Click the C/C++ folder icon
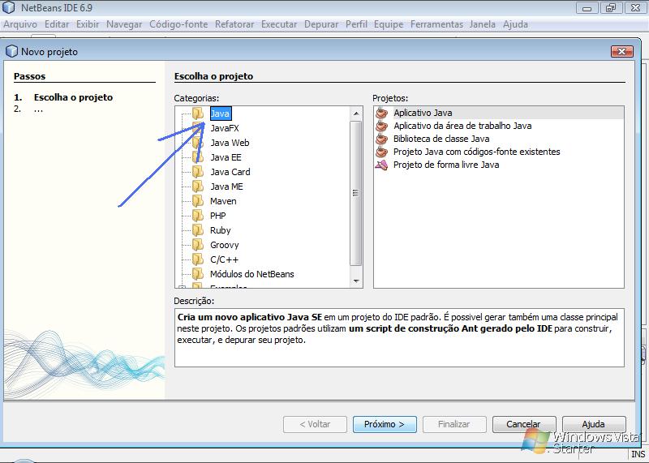 coord(198,259)
